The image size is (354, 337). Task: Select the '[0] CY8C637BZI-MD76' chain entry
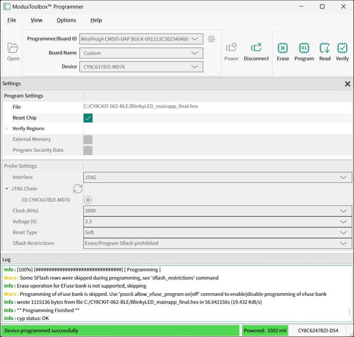tap(46, 200)
